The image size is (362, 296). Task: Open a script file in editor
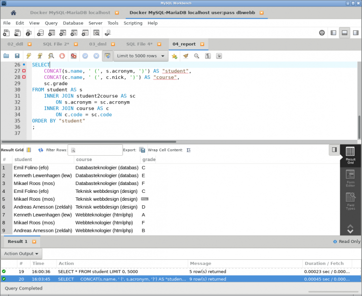(6, 56)
